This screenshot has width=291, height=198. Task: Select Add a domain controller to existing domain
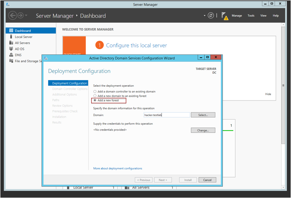[124, 91]
